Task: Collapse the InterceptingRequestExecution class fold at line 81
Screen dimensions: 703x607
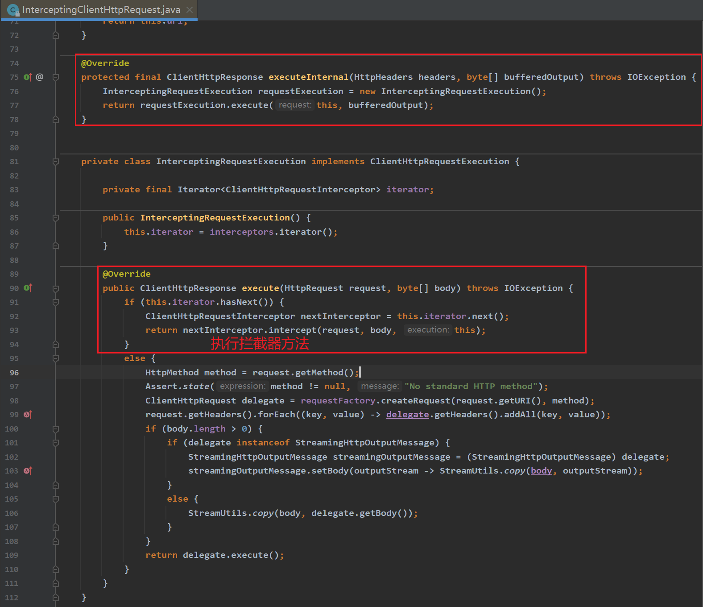Action: tap(56, 162)
